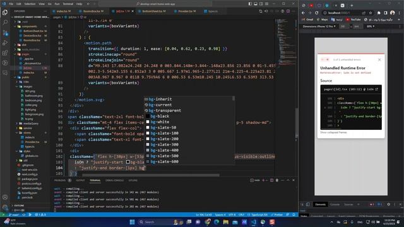Collapse the public folder
Screen dimensions: 404x227
[x=25, y=77]
